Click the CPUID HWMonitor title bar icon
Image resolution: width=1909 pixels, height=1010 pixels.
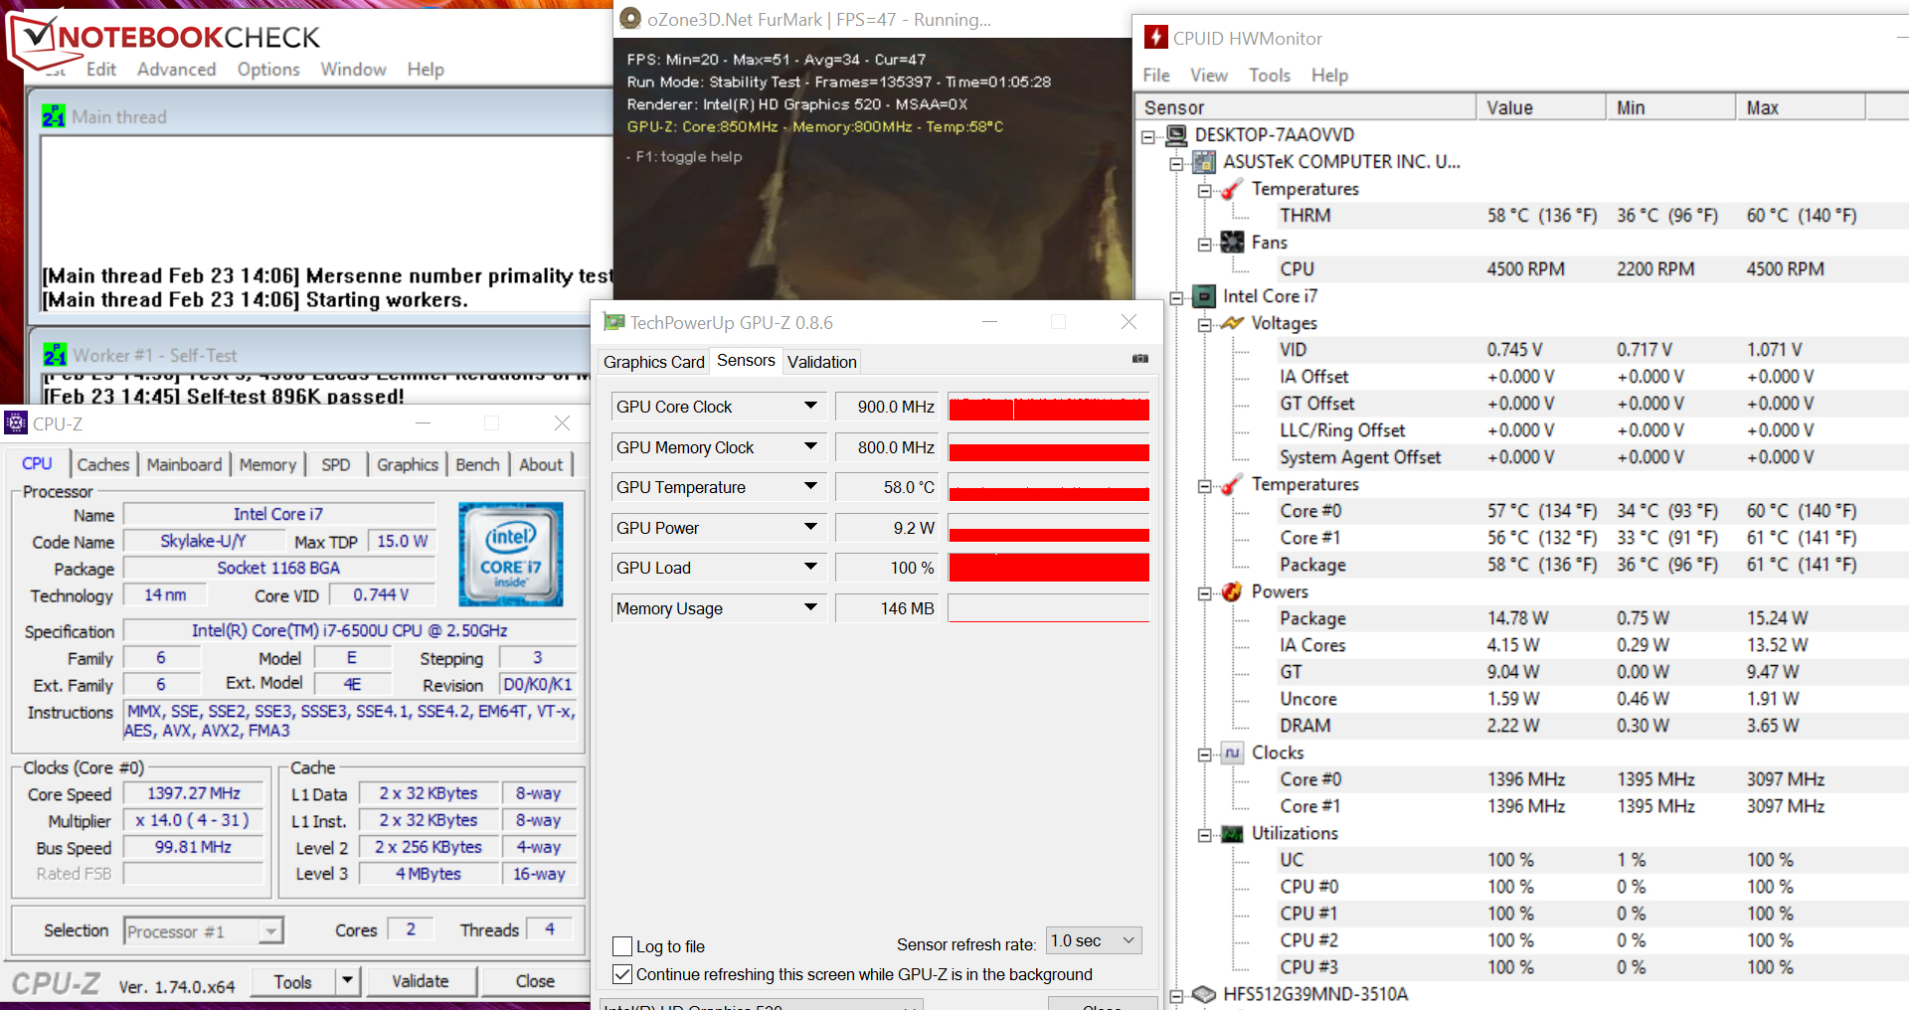point(1155,38)
